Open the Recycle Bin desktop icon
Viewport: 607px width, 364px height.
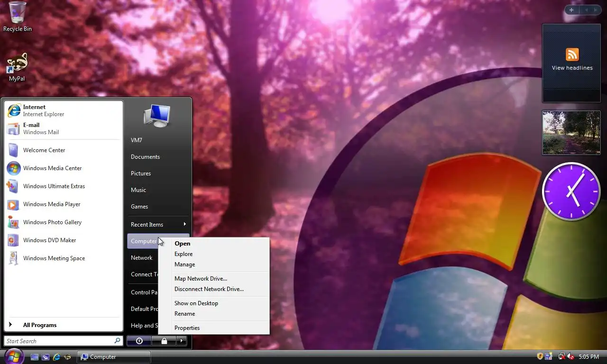click(x=18, y=17)
